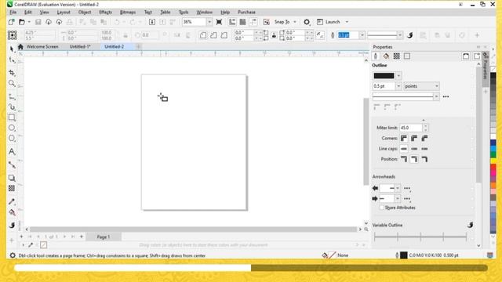Open the Transparency tab in Properties
502x282 pixels.
coord(397,56)
